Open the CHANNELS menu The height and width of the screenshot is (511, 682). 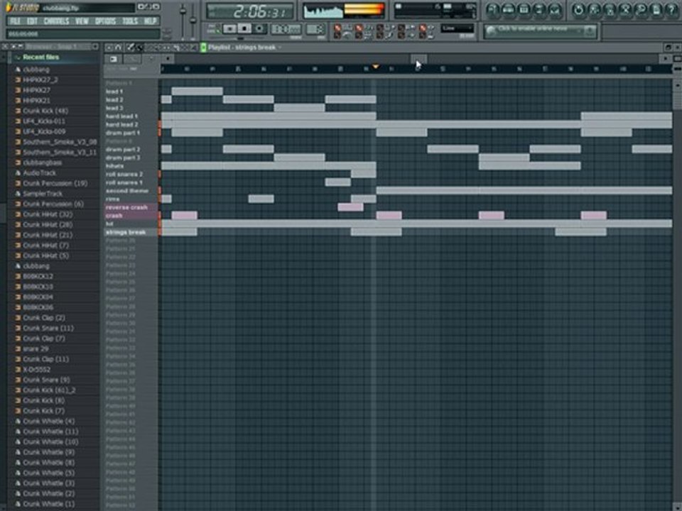click(56, 21)
